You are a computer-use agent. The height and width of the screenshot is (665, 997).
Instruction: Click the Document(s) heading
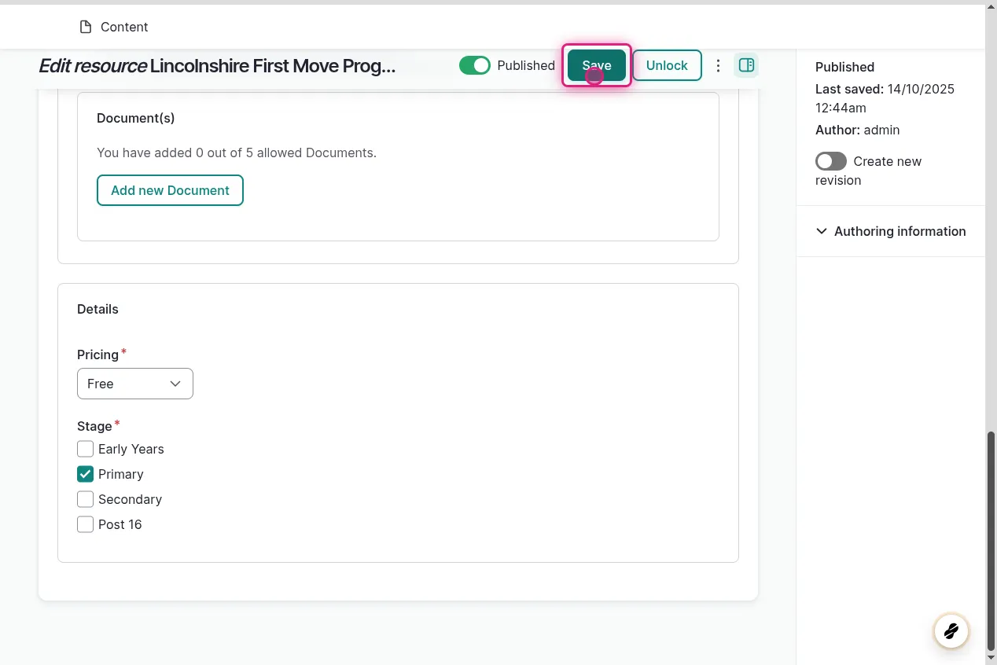pyautogui.click(x=135, y=118)
